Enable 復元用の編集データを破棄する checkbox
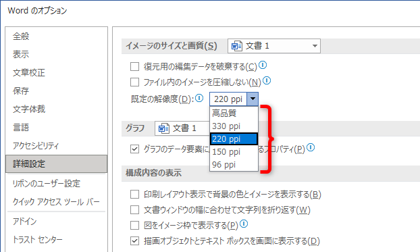The image size is (420, 252). tap(134, 66)
